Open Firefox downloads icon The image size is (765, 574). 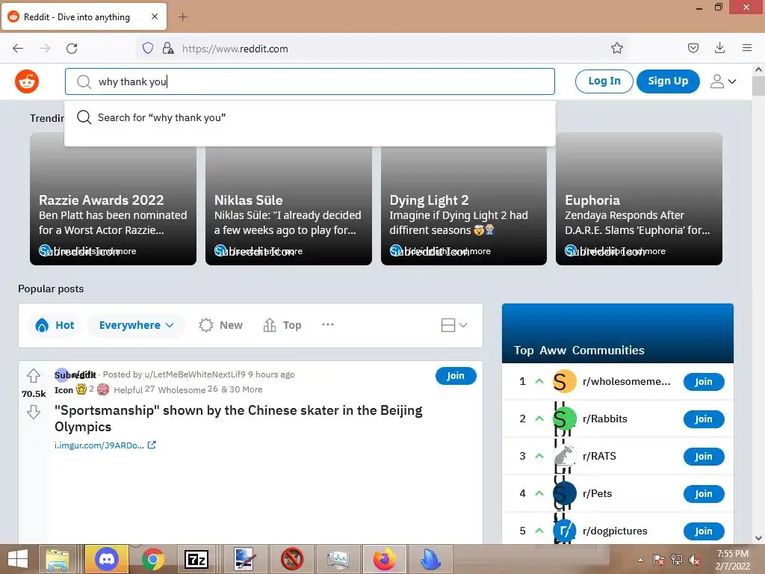tap(719, 48)
